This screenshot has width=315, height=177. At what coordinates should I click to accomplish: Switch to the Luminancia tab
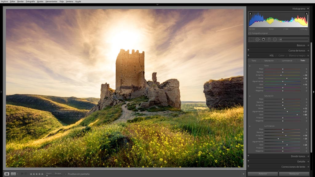tap(287, 61)
